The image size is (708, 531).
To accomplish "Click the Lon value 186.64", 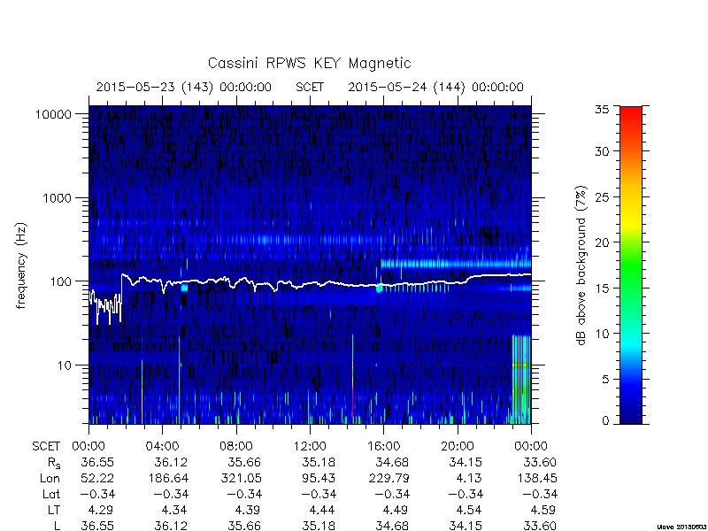I will tap(167, 478).
